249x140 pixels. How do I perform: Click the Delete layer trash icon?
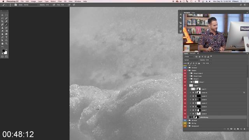click(x=244, y=129)
